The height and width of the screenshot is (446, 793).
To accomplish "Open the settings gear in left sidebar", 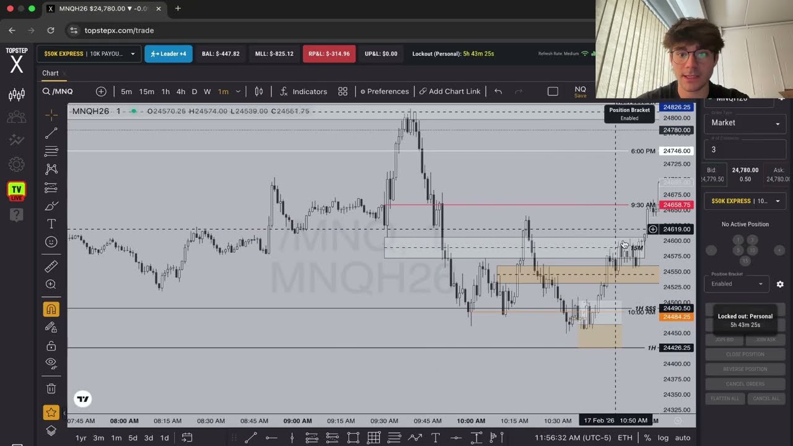I will (17, 165).
